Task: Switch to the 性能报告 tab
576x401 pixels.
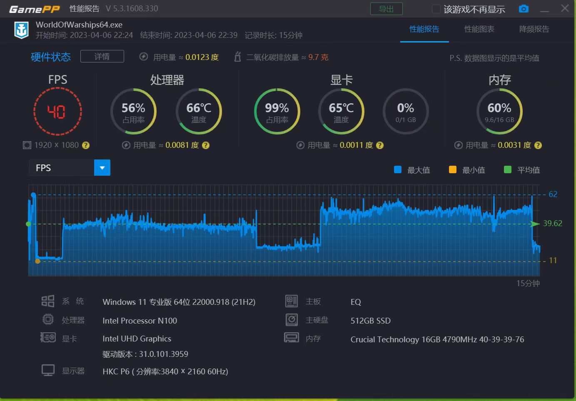Action: click(x=424, y=29)
